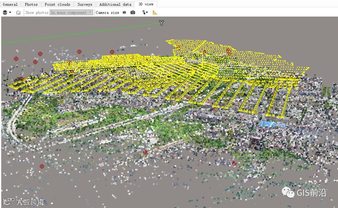This screenshot has width=338, height=208.
Task: Click the Camera size label
Action: click(107, 12)
